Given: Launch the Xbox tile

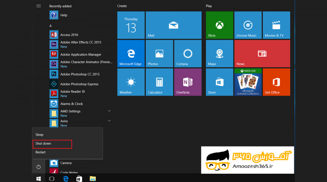Looking at the screenshot, I should (219, 25).
